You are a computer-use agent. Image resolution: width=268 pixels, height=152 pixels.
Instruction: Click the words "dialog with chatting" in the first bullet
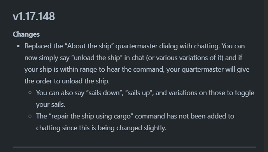(189, 46)
